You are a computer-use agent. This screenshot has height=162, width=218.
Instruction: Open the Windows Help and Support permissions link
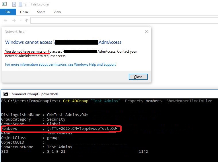[60, 64]
